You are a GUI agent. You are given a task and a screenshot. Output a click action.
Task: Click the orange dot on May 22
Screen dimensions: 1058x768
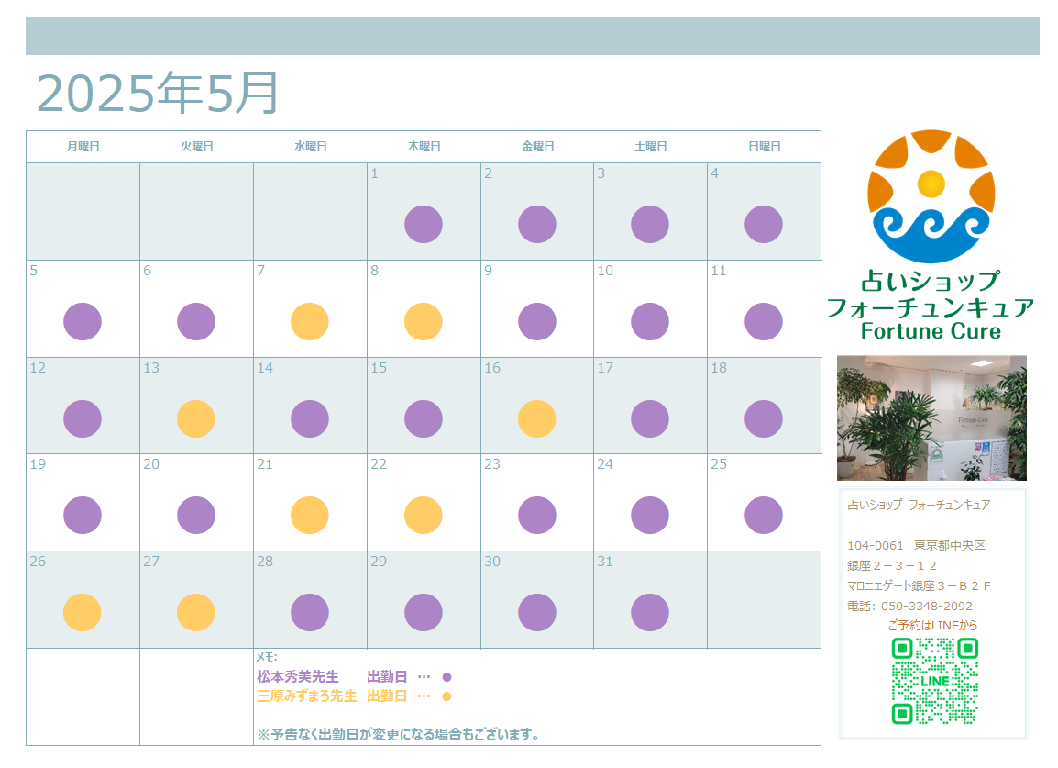424,516
